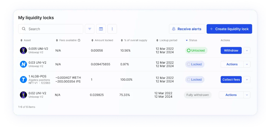Open the columns layout icon button
The width and height of the screenshot is (266, 129).
point(101,29)
